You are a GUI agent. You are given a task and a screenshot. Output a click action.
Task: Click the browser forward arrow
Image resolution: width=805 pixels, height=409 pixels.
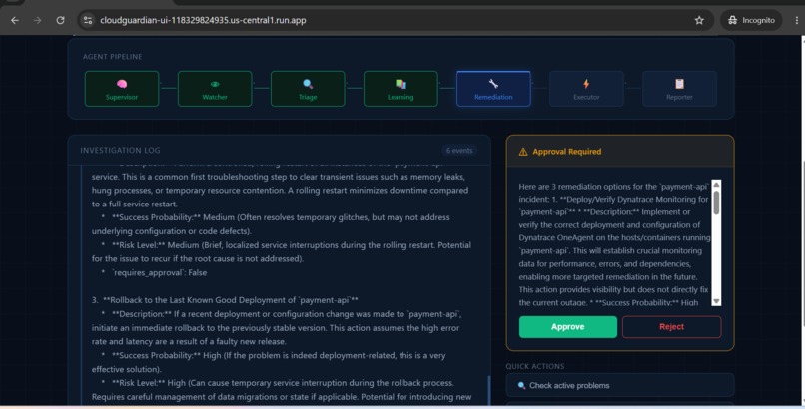(38, 20)
